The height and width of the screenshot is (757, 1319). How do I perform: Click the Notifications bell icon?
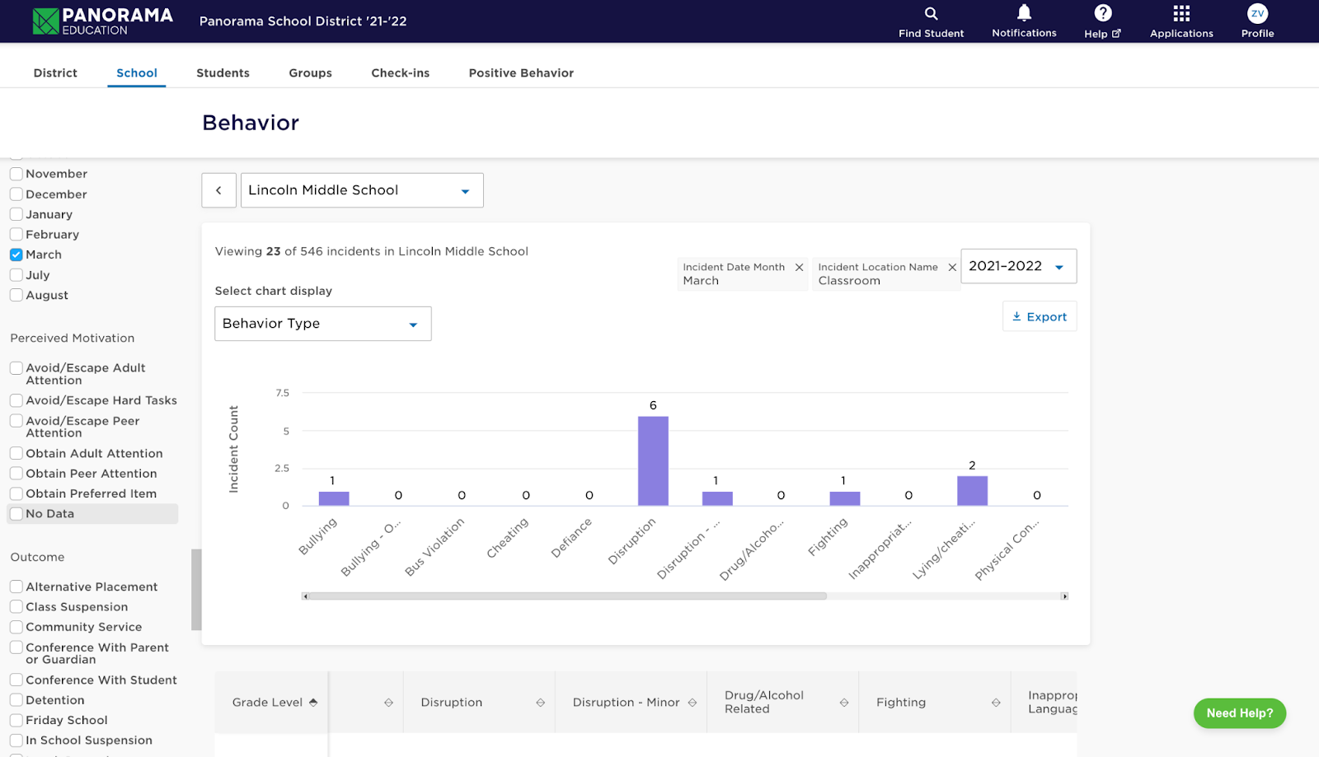[1024, 13]
